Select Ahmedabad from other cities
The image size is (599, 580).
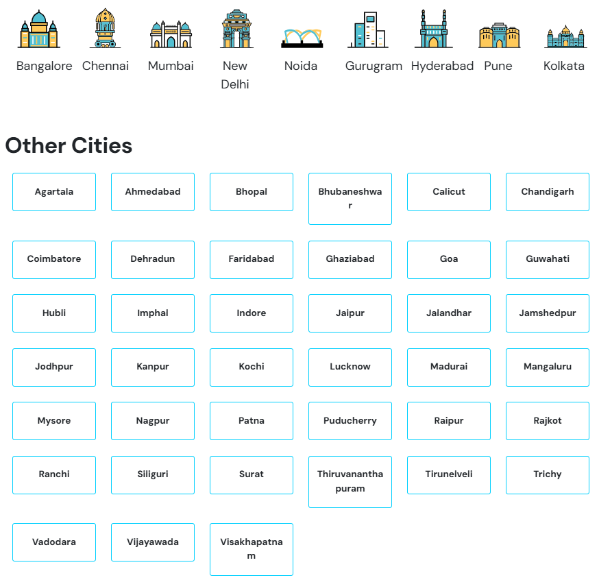coord(153,192)
